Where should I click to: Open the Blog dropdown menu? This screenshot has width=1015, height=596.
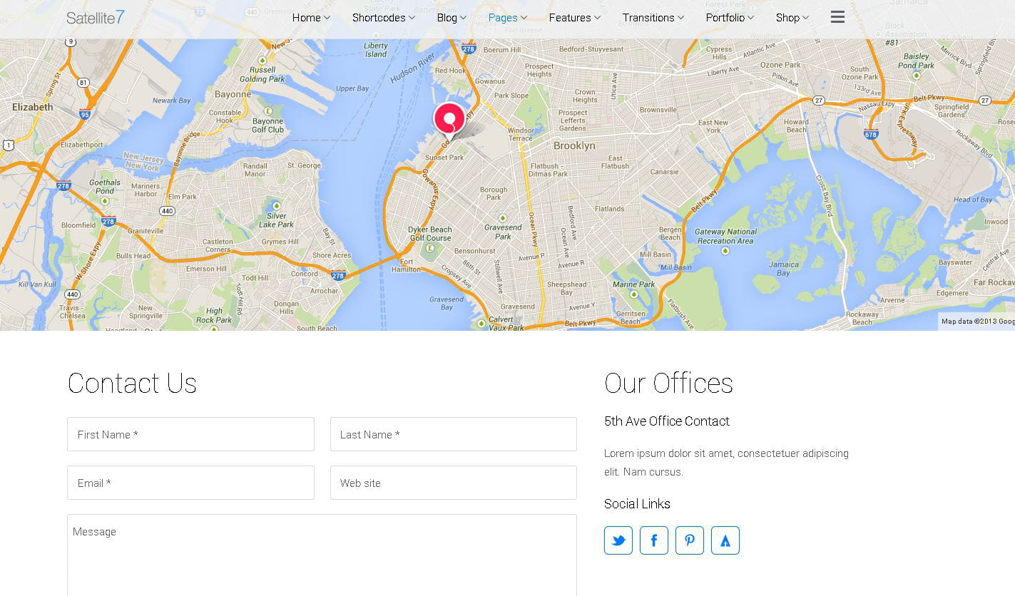pos(452,18)
